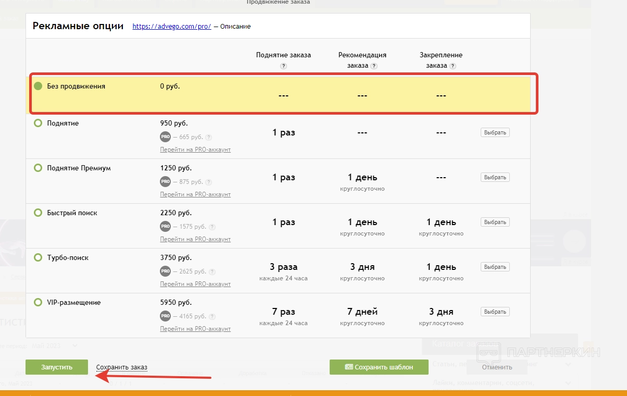Viewport: 627px width, 396px height.
Task: Click Запустить green button
Action: coord(57,367)
